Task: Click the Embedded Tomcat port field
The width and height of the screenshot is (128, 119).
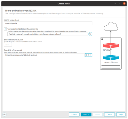Action: (x=8, y=45)
